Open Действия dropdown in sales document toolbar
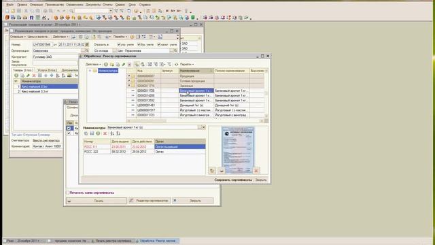This screenshot has height=245, width=435. (x=60, y=37)
